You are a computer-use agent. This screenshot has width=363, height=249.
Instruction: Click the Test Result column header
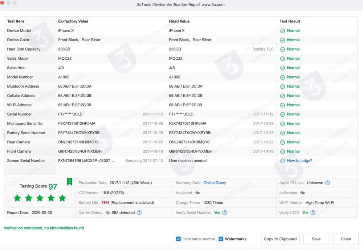click(290, 21)
